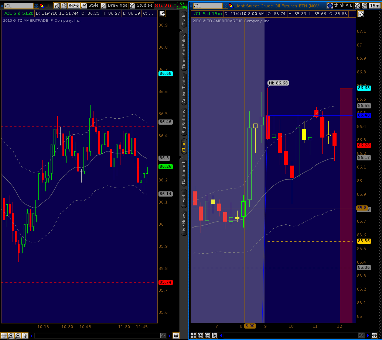The image size is (382, 340).
Task: Click right chart expand-width arrows icon
Action: pyautogui.click(x=375, y=336)
